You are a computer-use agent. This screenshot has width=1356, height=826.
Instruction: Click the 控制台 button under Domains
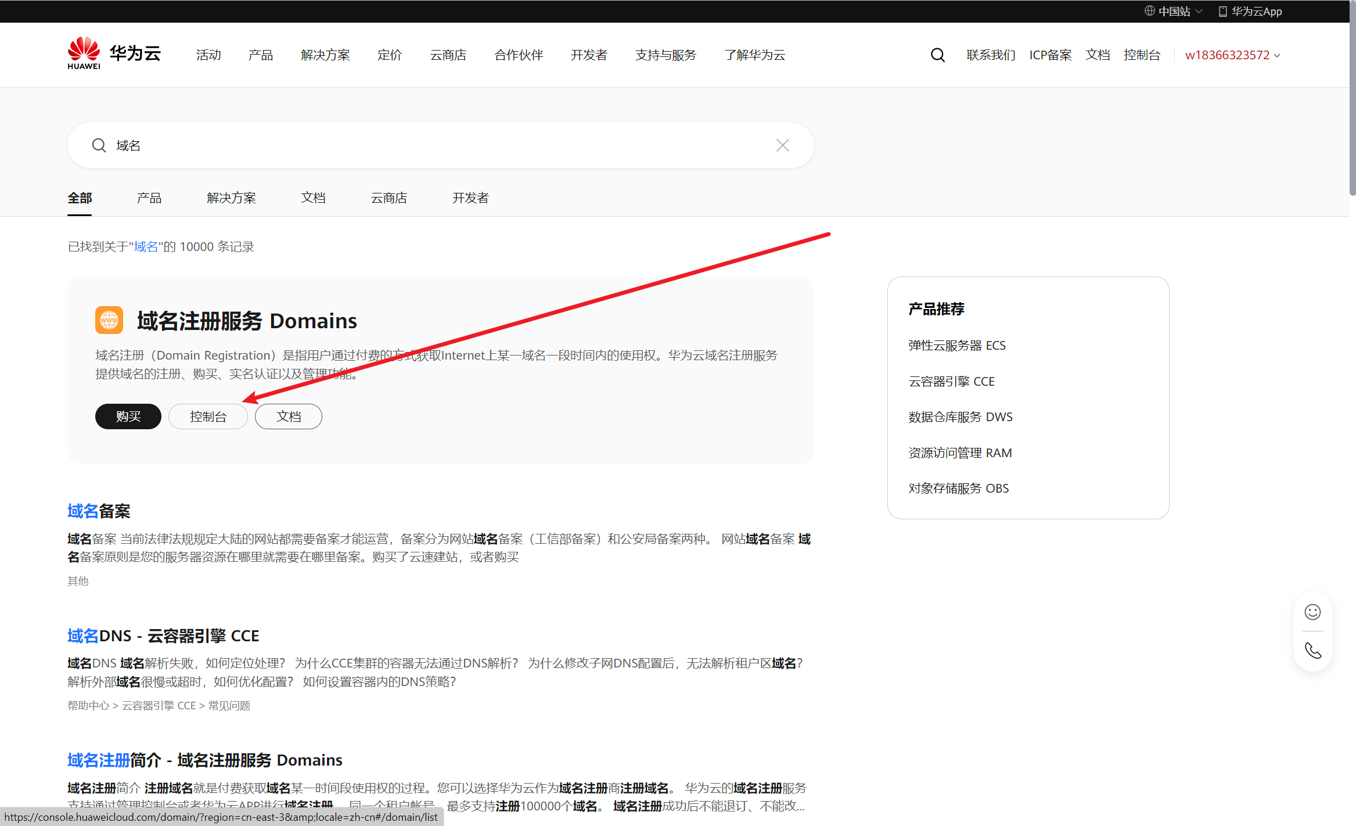click(x=208, y=416)
